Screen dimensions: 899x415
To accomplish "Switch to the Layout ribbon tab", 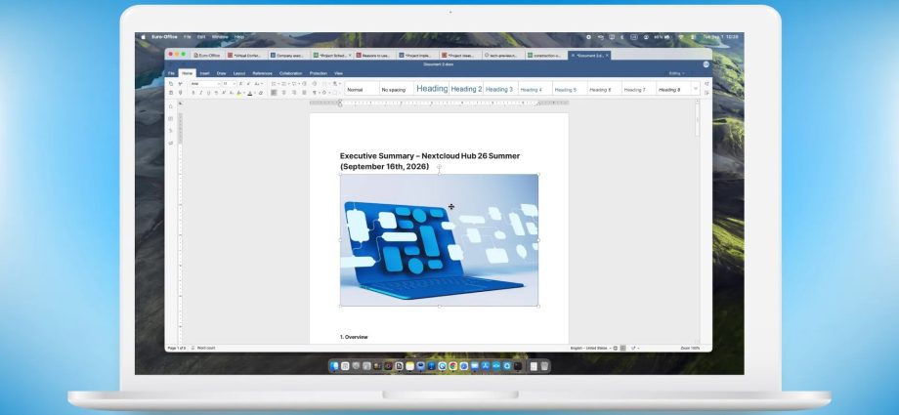I will click(239, 73).
